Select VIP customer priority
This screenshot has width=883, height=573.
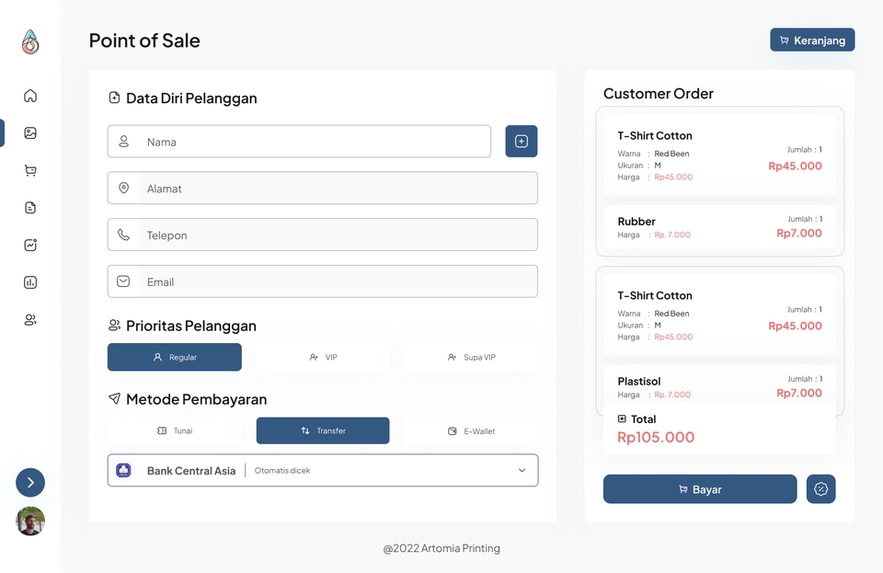tap(323, 357)
